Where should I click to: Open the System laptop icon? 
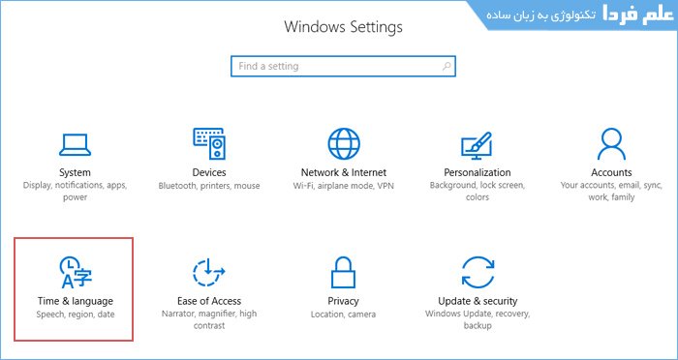pyautogui.click(x=75, y=145)
